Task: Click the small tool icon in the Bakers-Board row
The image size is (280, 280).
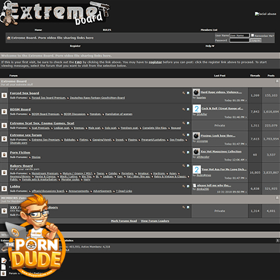Action: [x=184, y=166]
